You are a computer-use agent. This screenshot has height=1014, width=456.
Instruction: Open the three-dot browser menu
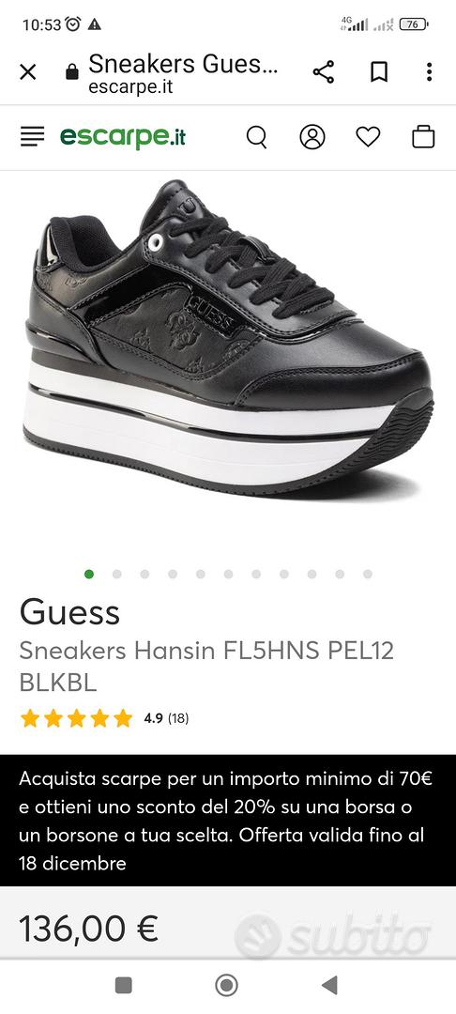(429, 71)
